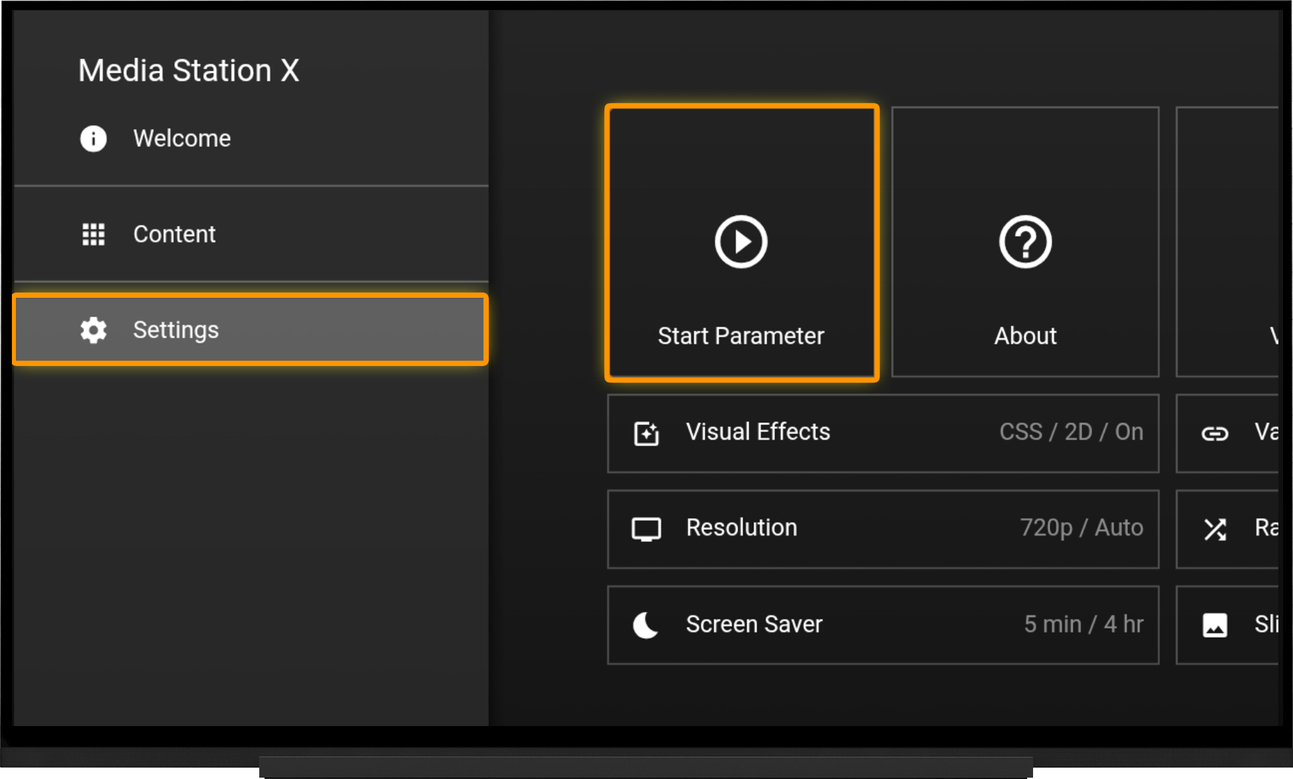Click the Welcome info icon

click(x=93, y=138)
